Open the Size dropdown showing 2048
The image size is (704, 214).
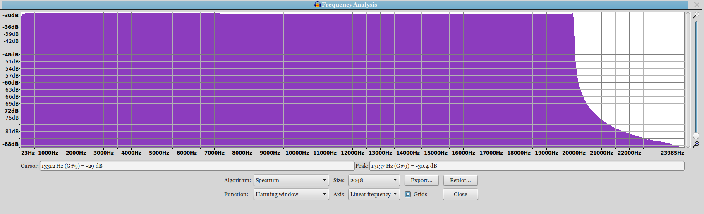click(x=374, y=180)
